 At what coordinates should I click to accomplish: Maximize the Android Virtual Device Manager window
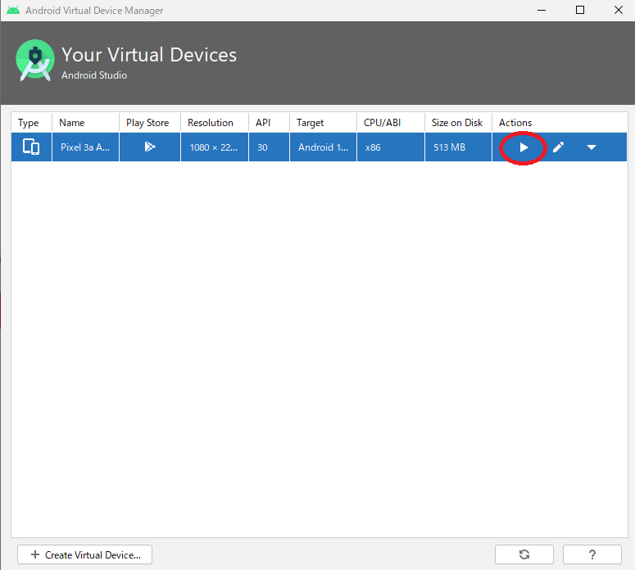(x=580, y=10)
